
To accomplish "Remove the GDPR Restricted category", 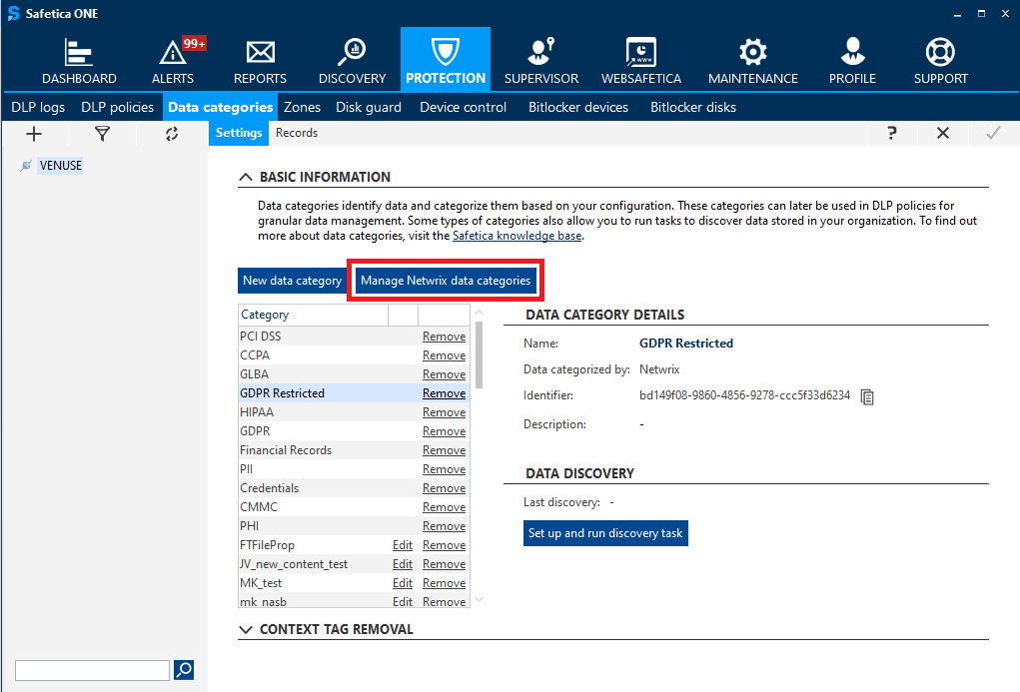I will click(445, 393).
